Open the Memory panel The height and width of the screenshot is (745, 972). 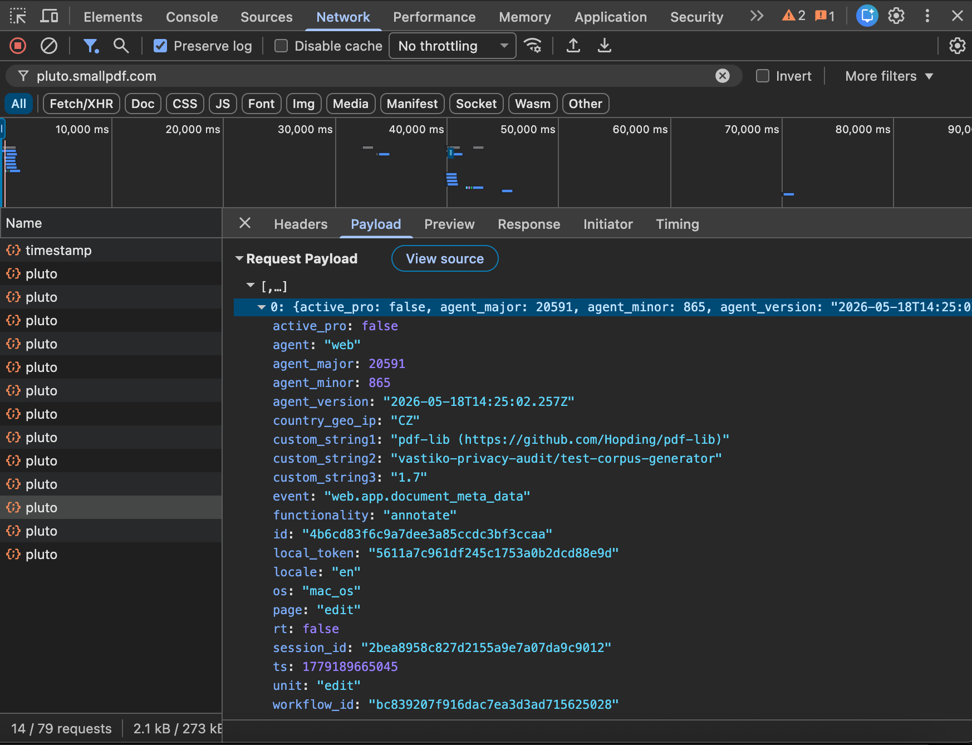tap(525, 17)
